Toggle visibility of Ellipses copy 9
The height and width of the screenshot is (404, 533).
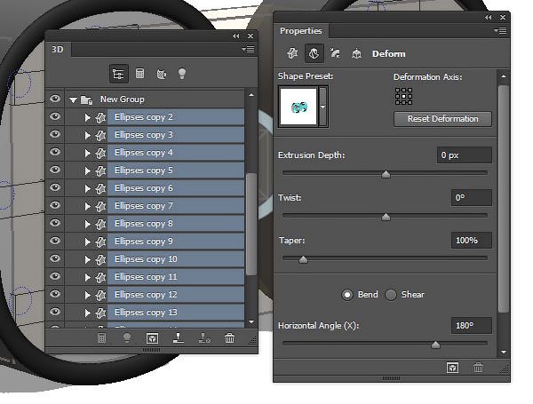pos(55,241)
